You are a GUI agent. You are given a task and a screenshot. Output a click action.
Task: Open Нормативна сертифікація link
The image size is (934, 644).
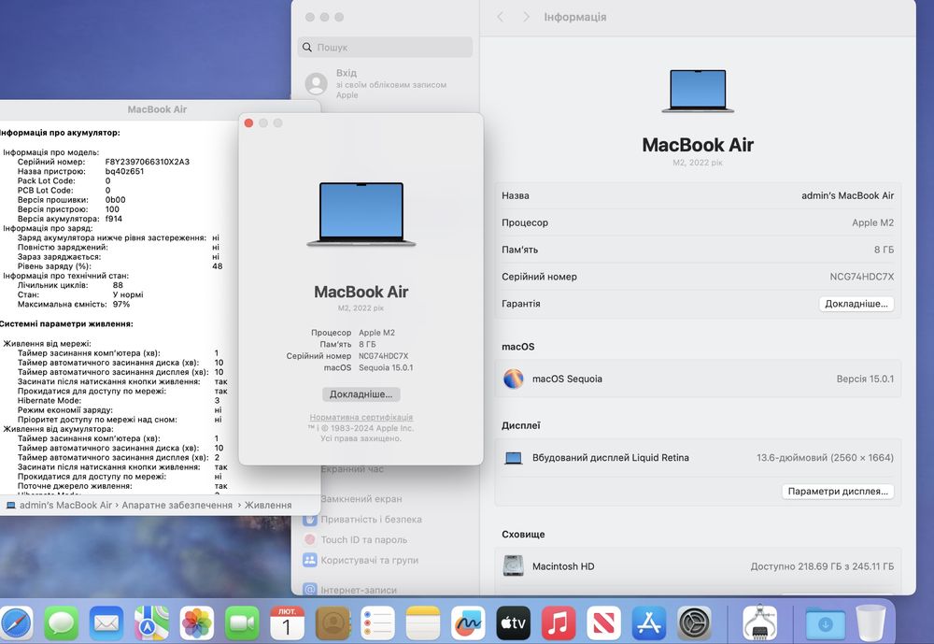tap(361, 418)
